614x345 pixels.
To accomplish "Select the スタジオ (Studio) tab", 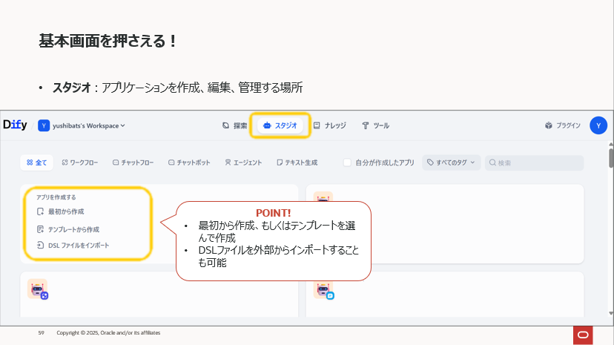I will (280, 125).
